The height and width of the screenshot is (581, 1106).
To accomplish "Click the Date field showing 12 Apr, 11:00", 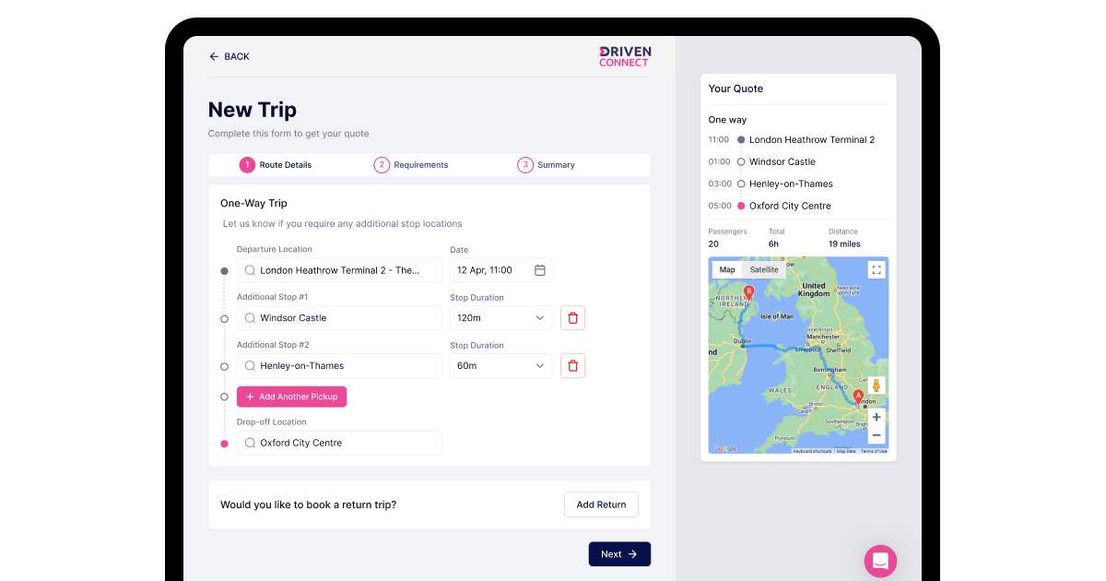I will pyautogui.click(x=501, y=270).
